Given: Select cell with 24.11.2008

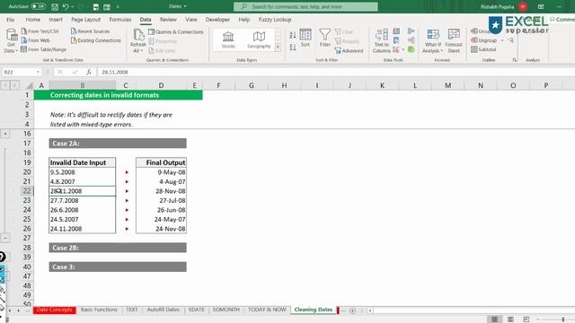Looking at the screenshot, I should 82,229.
